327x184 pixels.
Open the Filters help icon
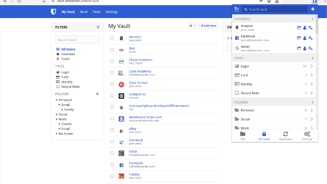point(98,27)
